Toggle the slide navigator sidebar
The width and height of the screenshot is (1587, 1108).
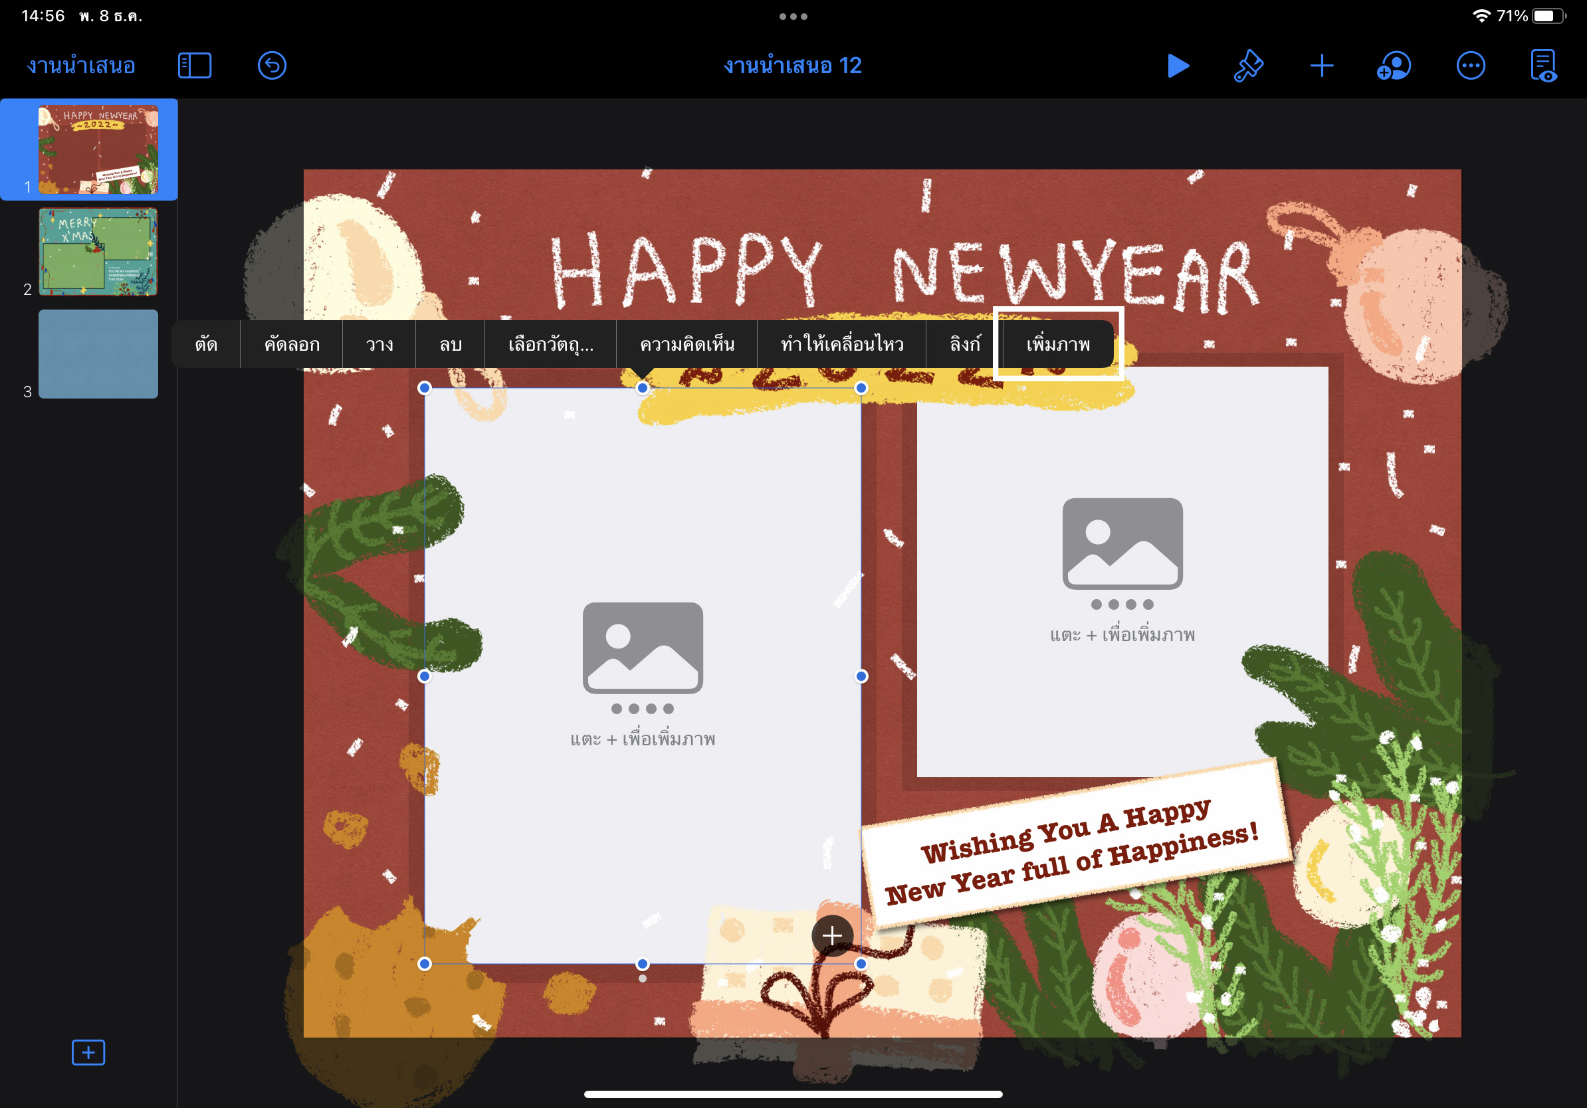tap(194, 66)
